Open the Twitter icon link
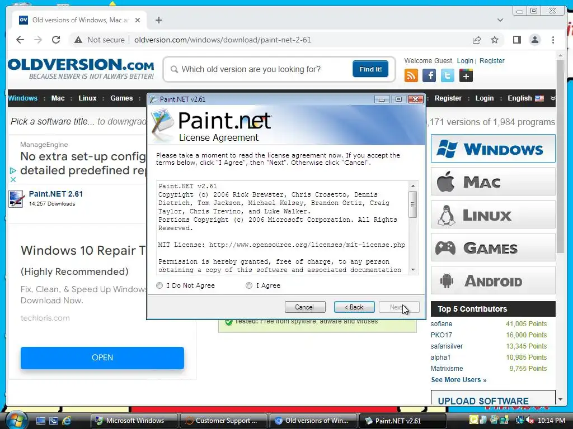 tap(447, 75)
